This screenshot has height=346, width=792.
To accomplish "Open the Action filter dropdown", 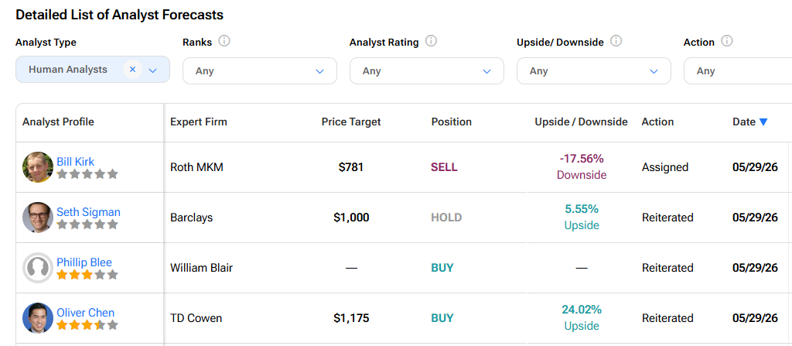I will coord(738,70).
